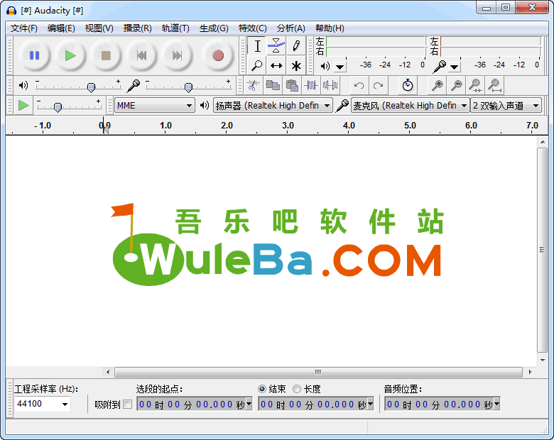Click the Silence audio icon
This screenshot has height=440, width=554.
coord(330,85)
